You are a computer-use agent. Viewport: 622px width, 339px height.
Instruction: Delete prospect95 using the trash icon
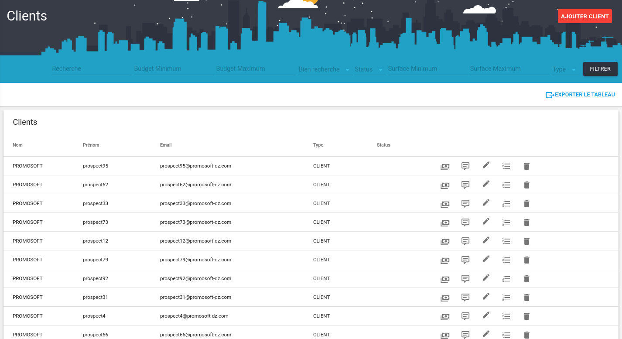click(x=526, y=166)
